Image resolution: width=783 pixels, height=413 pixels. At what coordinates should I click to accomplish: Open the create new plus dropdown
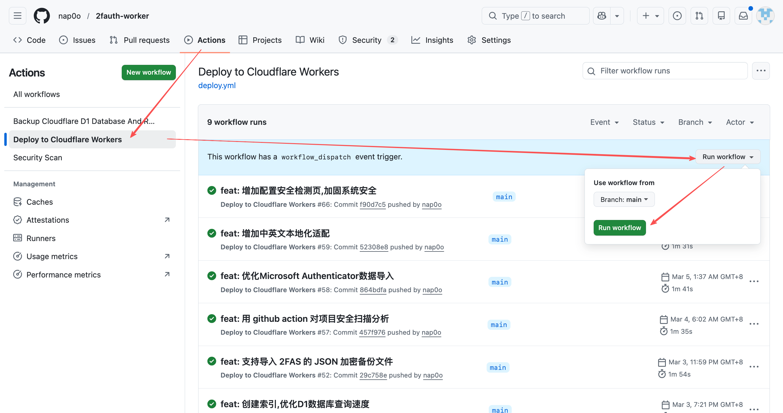pyautogui.click(x=650, y=16)
